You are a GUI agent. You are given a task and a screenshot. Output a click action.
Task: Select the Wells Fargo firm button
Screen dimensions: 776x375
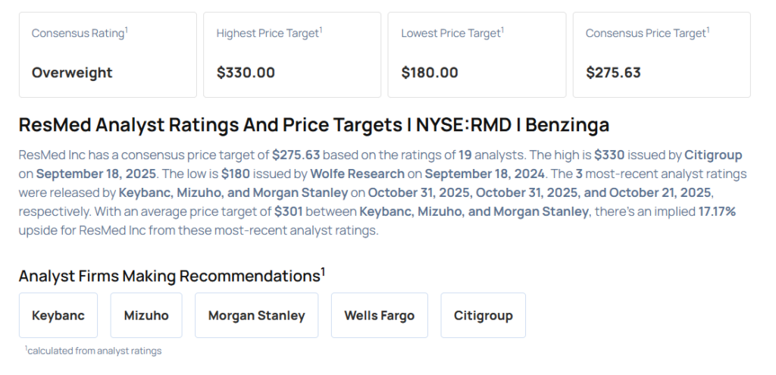point(379,315)
